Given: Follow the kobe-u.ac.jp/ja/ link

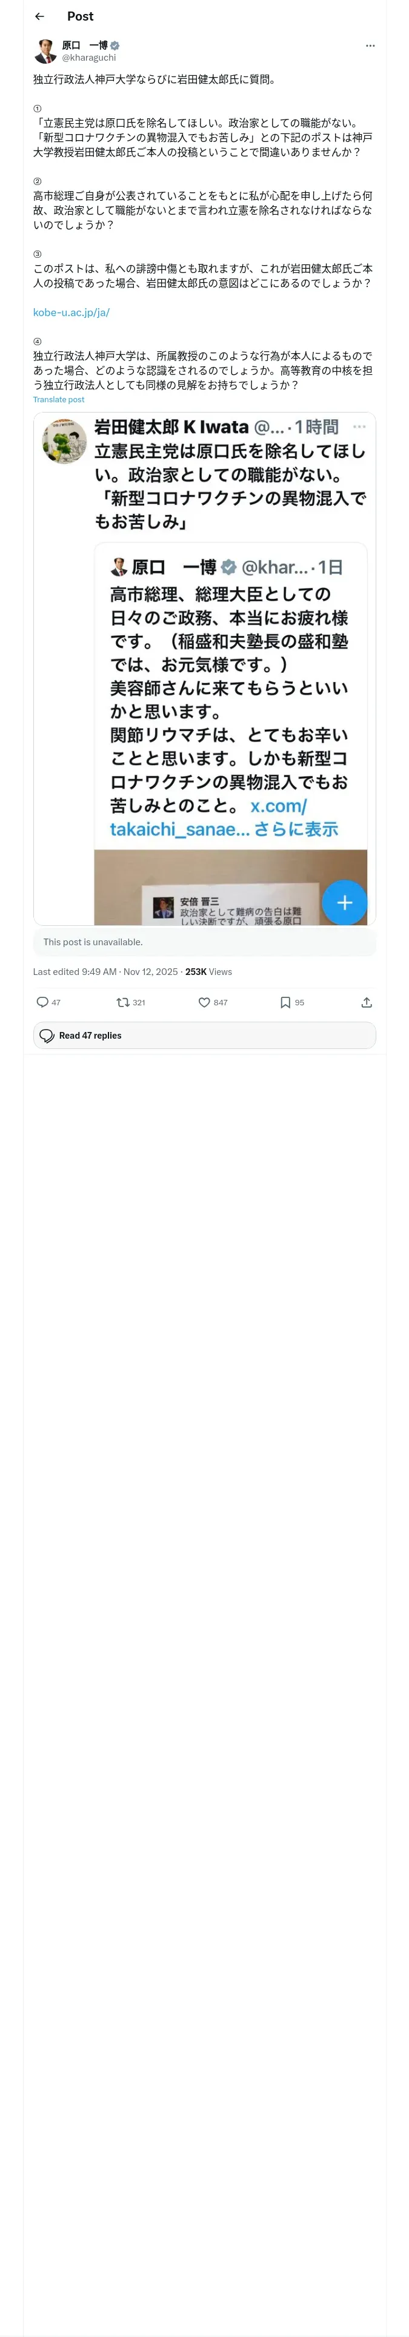Looking at the screenshot, I should [x=71, y=312].
